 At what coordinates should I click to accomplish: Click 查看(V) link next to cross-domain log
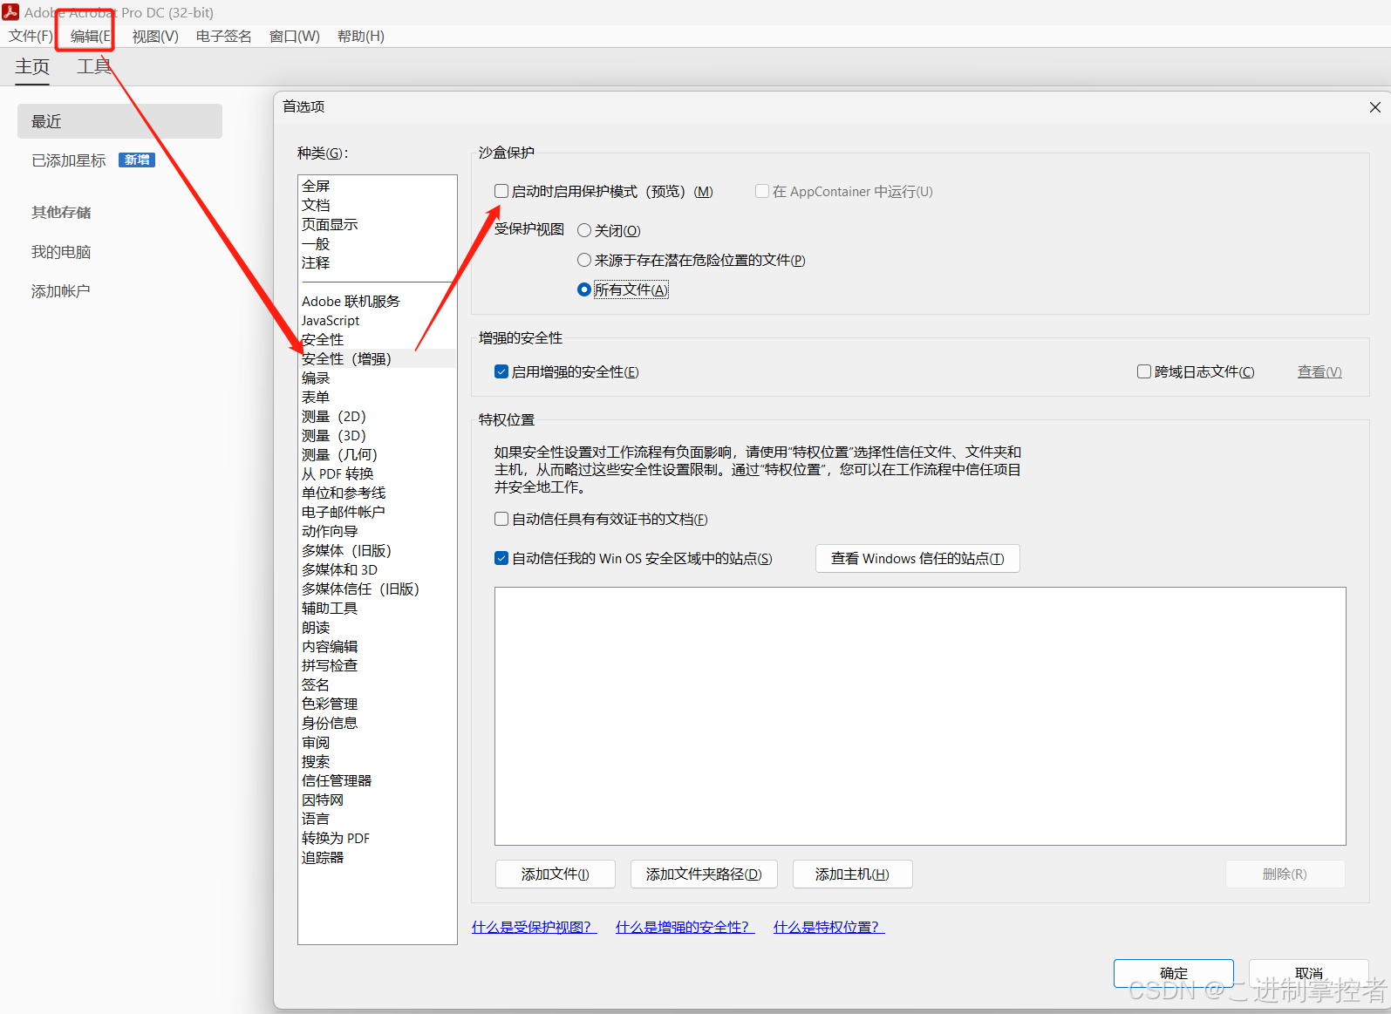[x=1319, y=371]
